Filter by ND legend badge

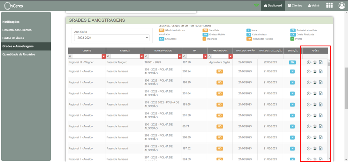pyautogui.click(x=161, y=30)
